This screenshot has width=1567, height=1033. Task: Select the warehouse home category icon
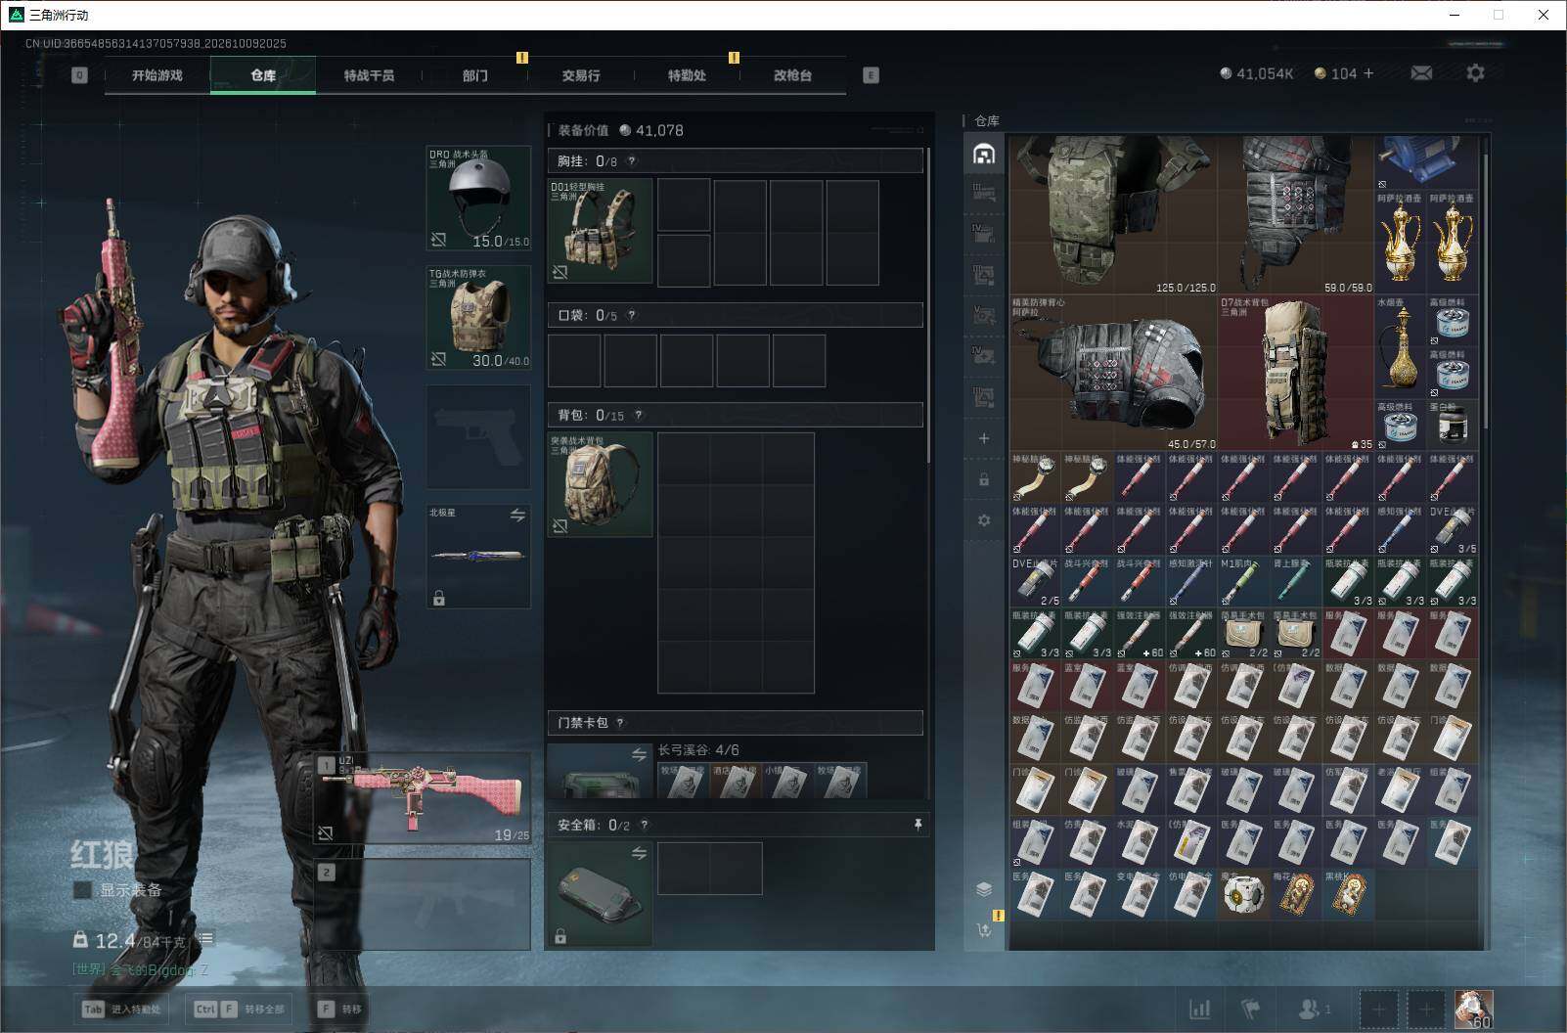[984, 154]
